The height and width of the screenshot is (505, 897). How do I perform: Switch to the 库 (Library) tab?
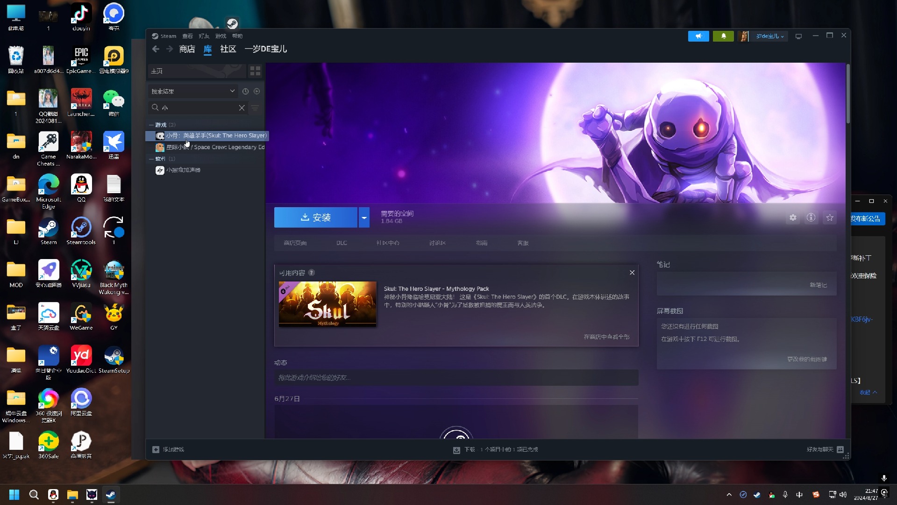click(x=207, y=49)
